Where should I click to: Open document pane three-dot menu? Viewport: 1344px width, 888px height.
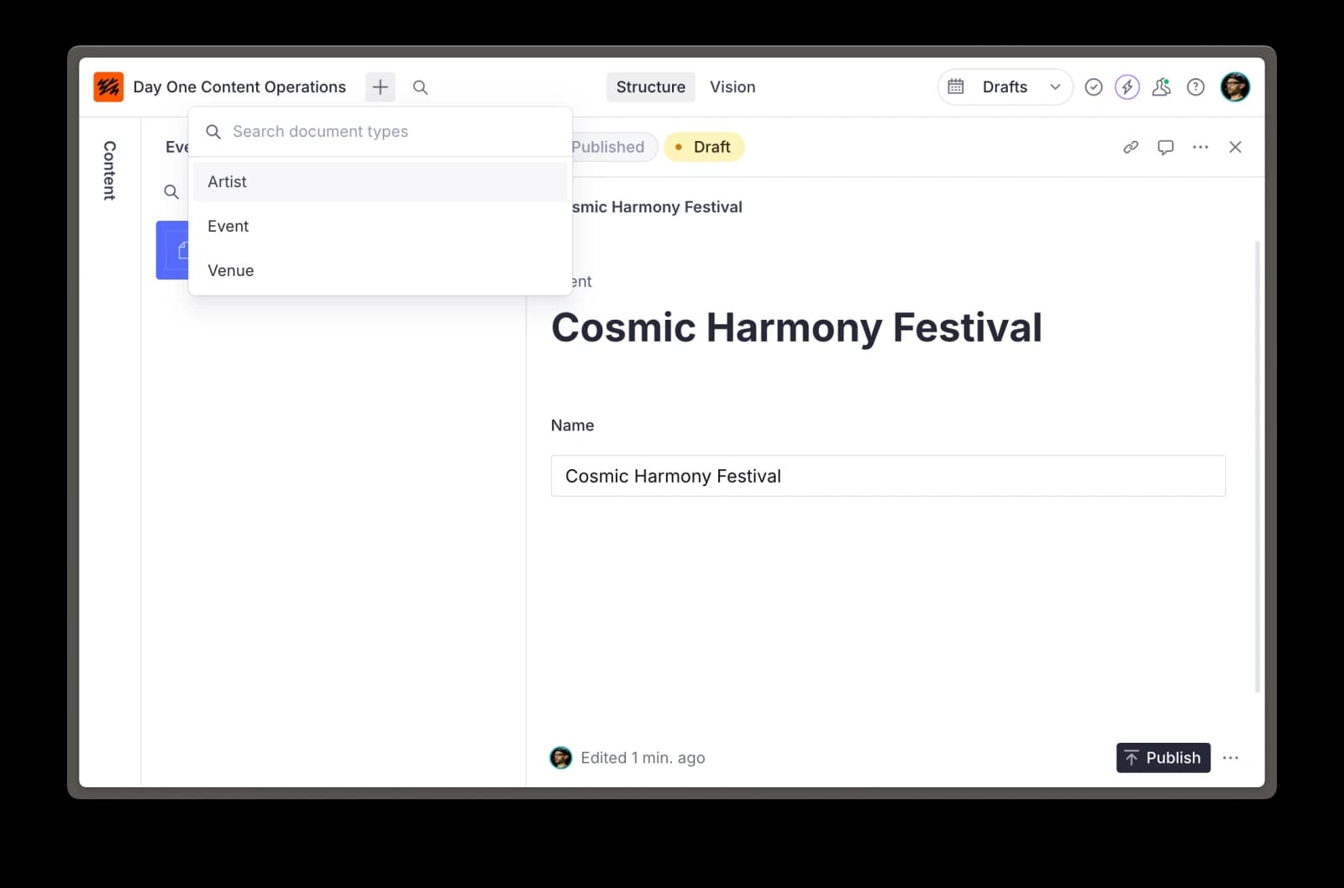[1200, 147]
